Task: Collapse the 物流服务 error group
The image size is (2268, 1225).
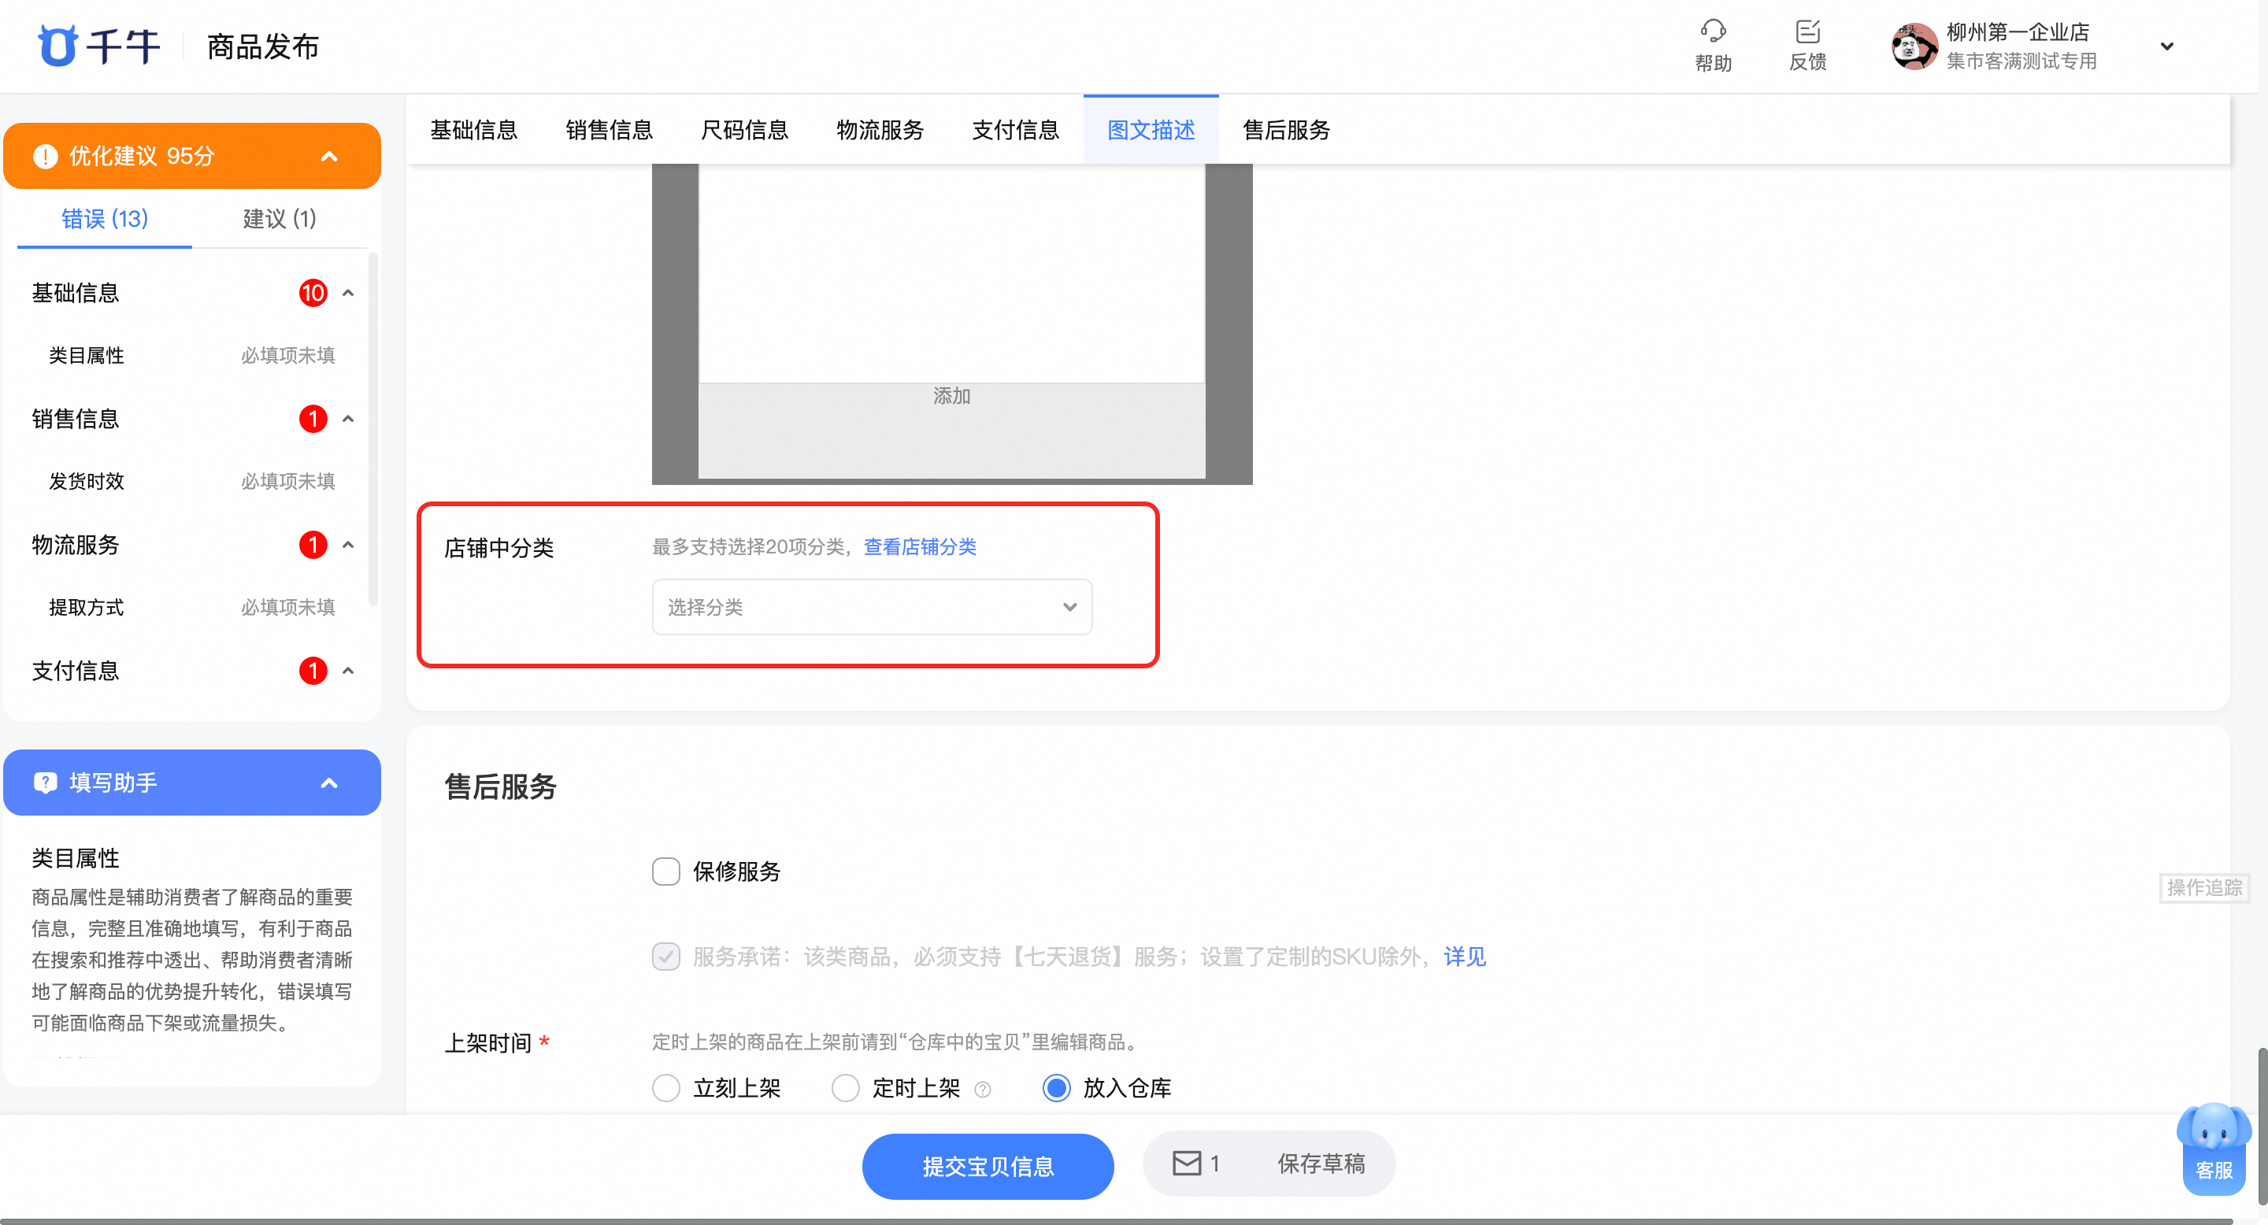Action: point(348,545)
